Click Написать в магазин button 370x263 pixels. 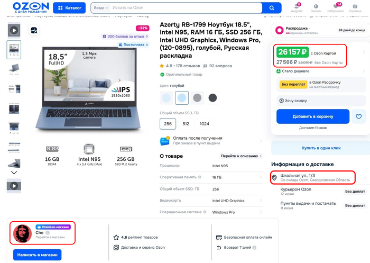(38, 255)
